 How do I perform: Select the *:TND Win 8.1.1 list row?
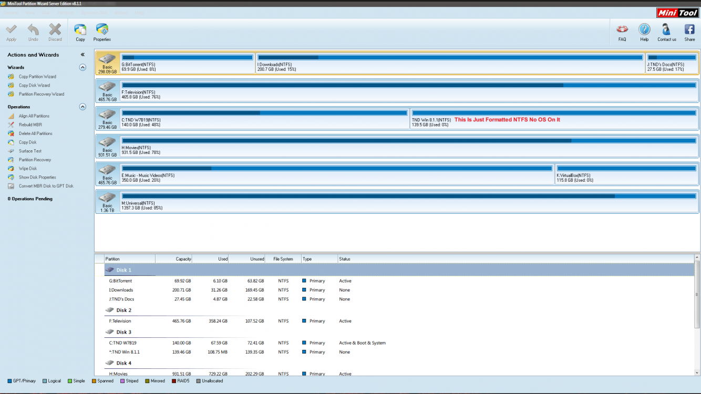coord(399,352)
